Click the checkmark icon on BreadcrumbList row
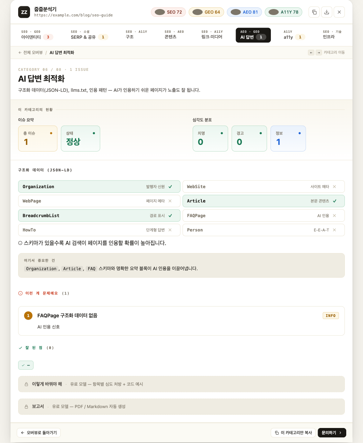 pos(170,216)
